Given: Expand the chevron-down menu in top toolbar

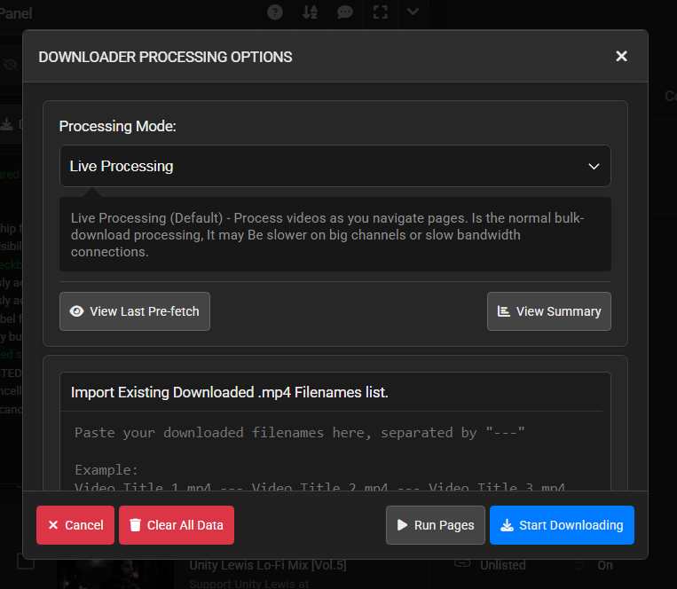Looking at the screenshot, I should pos(413,12).
